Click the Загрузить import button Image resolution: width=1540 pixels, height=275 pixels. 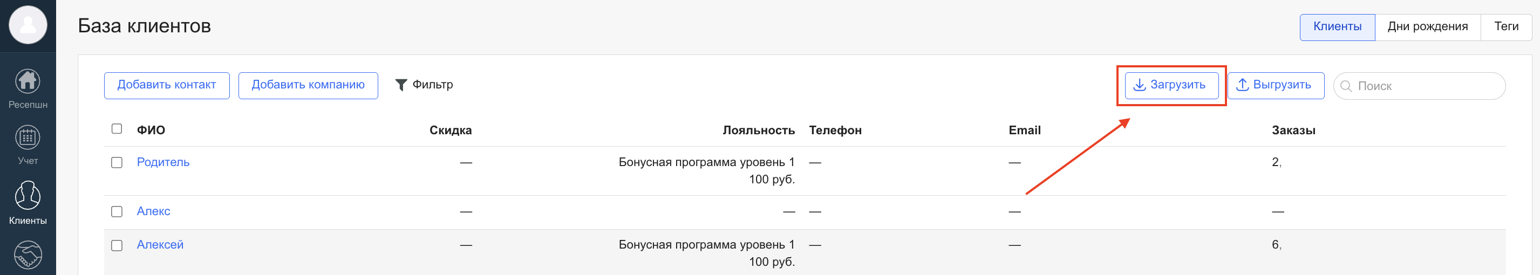coord(1171,85)
